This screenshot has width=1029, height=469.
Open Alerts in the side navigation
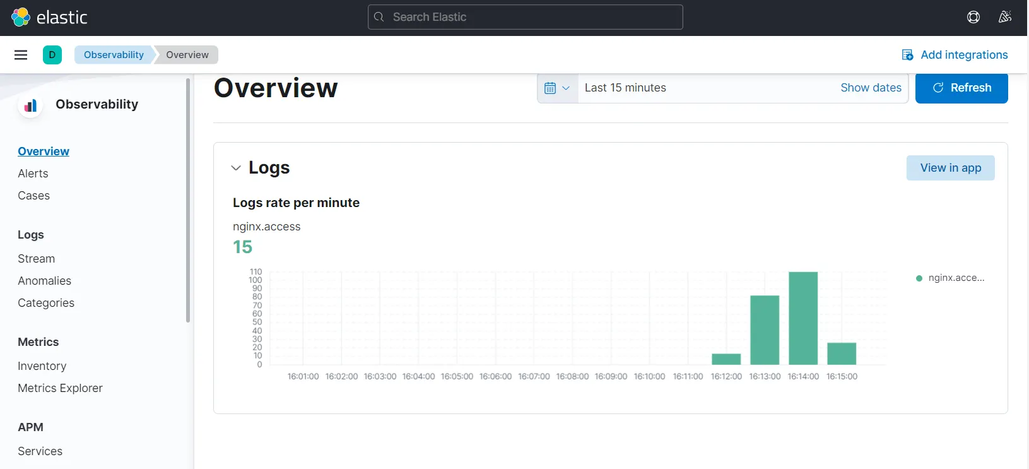tap(33, 174)
